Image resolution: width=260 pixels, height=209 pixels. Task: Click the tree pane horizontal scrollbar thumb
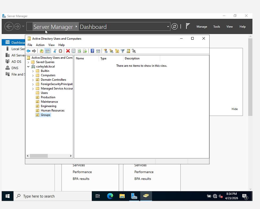39,156
